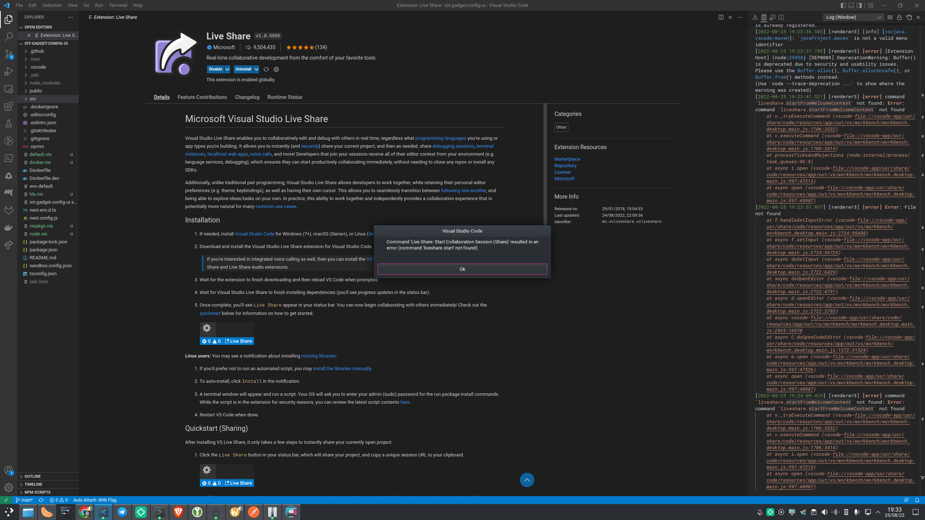Open the extension settings gear near Uninstall
The height and width of the screenshot is (520, 925).
(276, 69)
